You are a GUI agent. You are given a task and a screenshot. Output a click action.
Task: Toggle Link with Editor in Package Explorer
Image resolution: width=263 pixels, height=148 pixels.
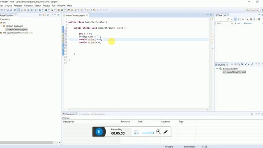pos(44,15)
